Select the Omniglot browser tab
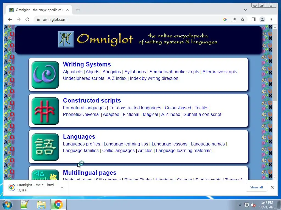281x210 pixels. click(39, 10)
